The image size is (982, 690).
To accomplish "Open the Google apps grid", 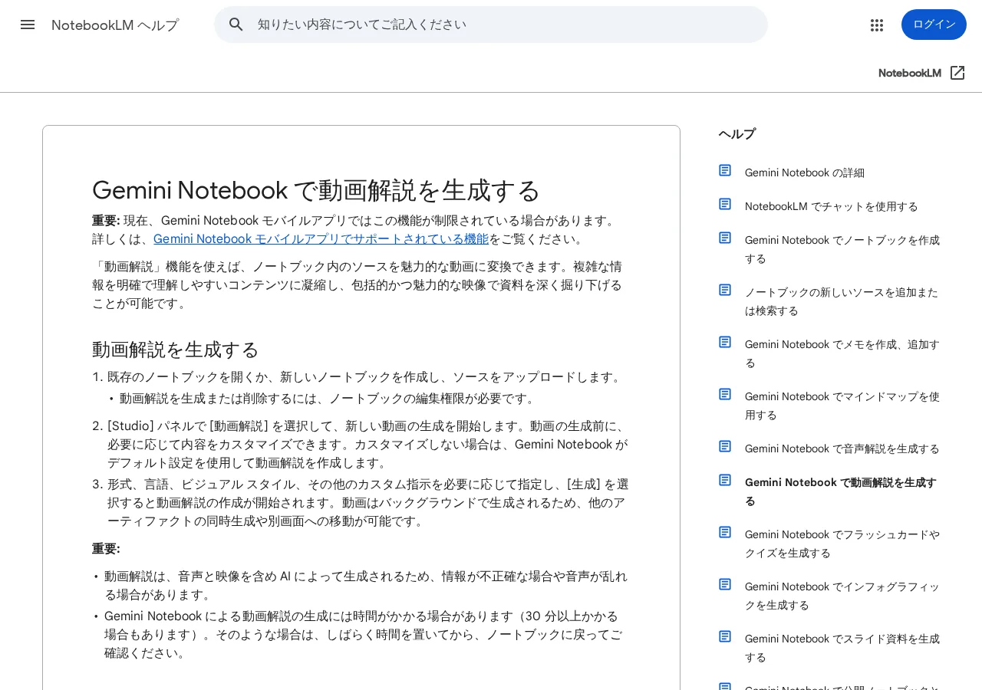I will (877, 25).
